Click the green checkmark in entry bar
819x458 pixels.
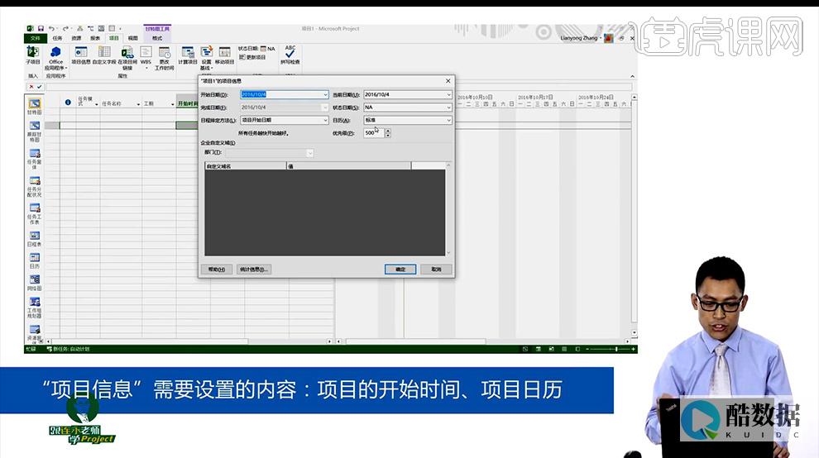[39, 87]
